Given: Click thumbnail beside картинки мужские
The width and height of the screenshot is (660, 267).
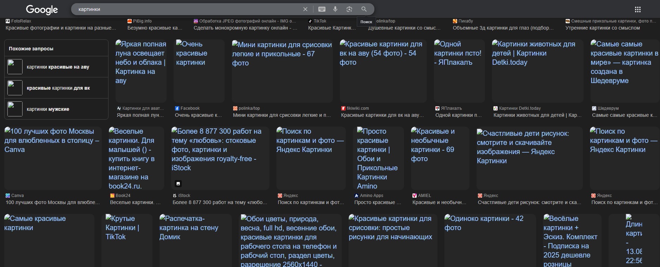Looking at the screenshot, I should [15, 109].
